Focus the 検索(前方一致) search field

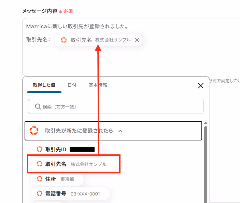pyautogui.click(x=116, y=106)
